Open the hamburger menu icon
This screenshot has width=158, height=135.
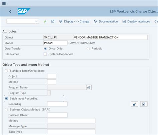(4, 3)
